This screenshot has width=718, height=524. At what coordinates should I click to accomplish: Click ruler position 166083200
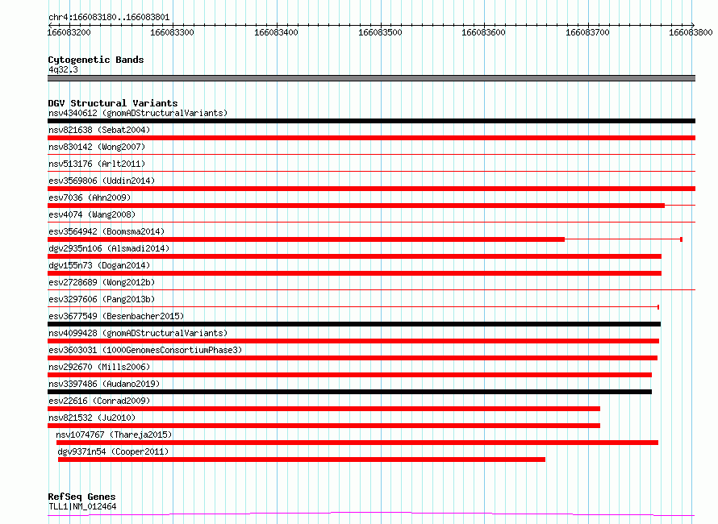click(69, 32)
